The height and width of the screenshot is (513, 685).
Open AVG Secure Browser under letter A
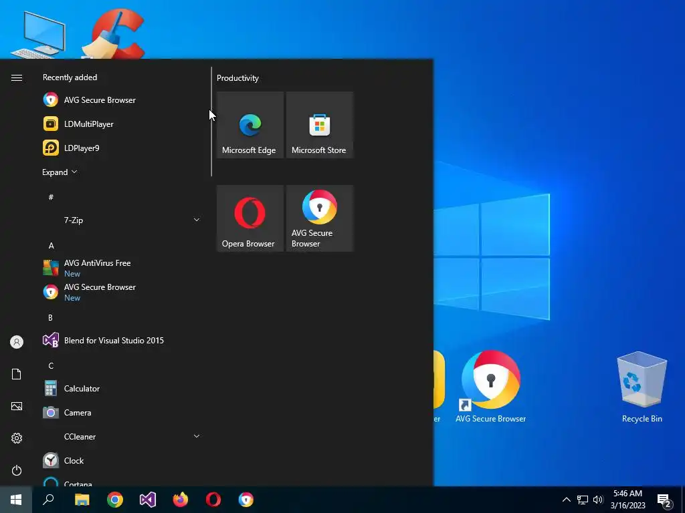tap(122, 292)
